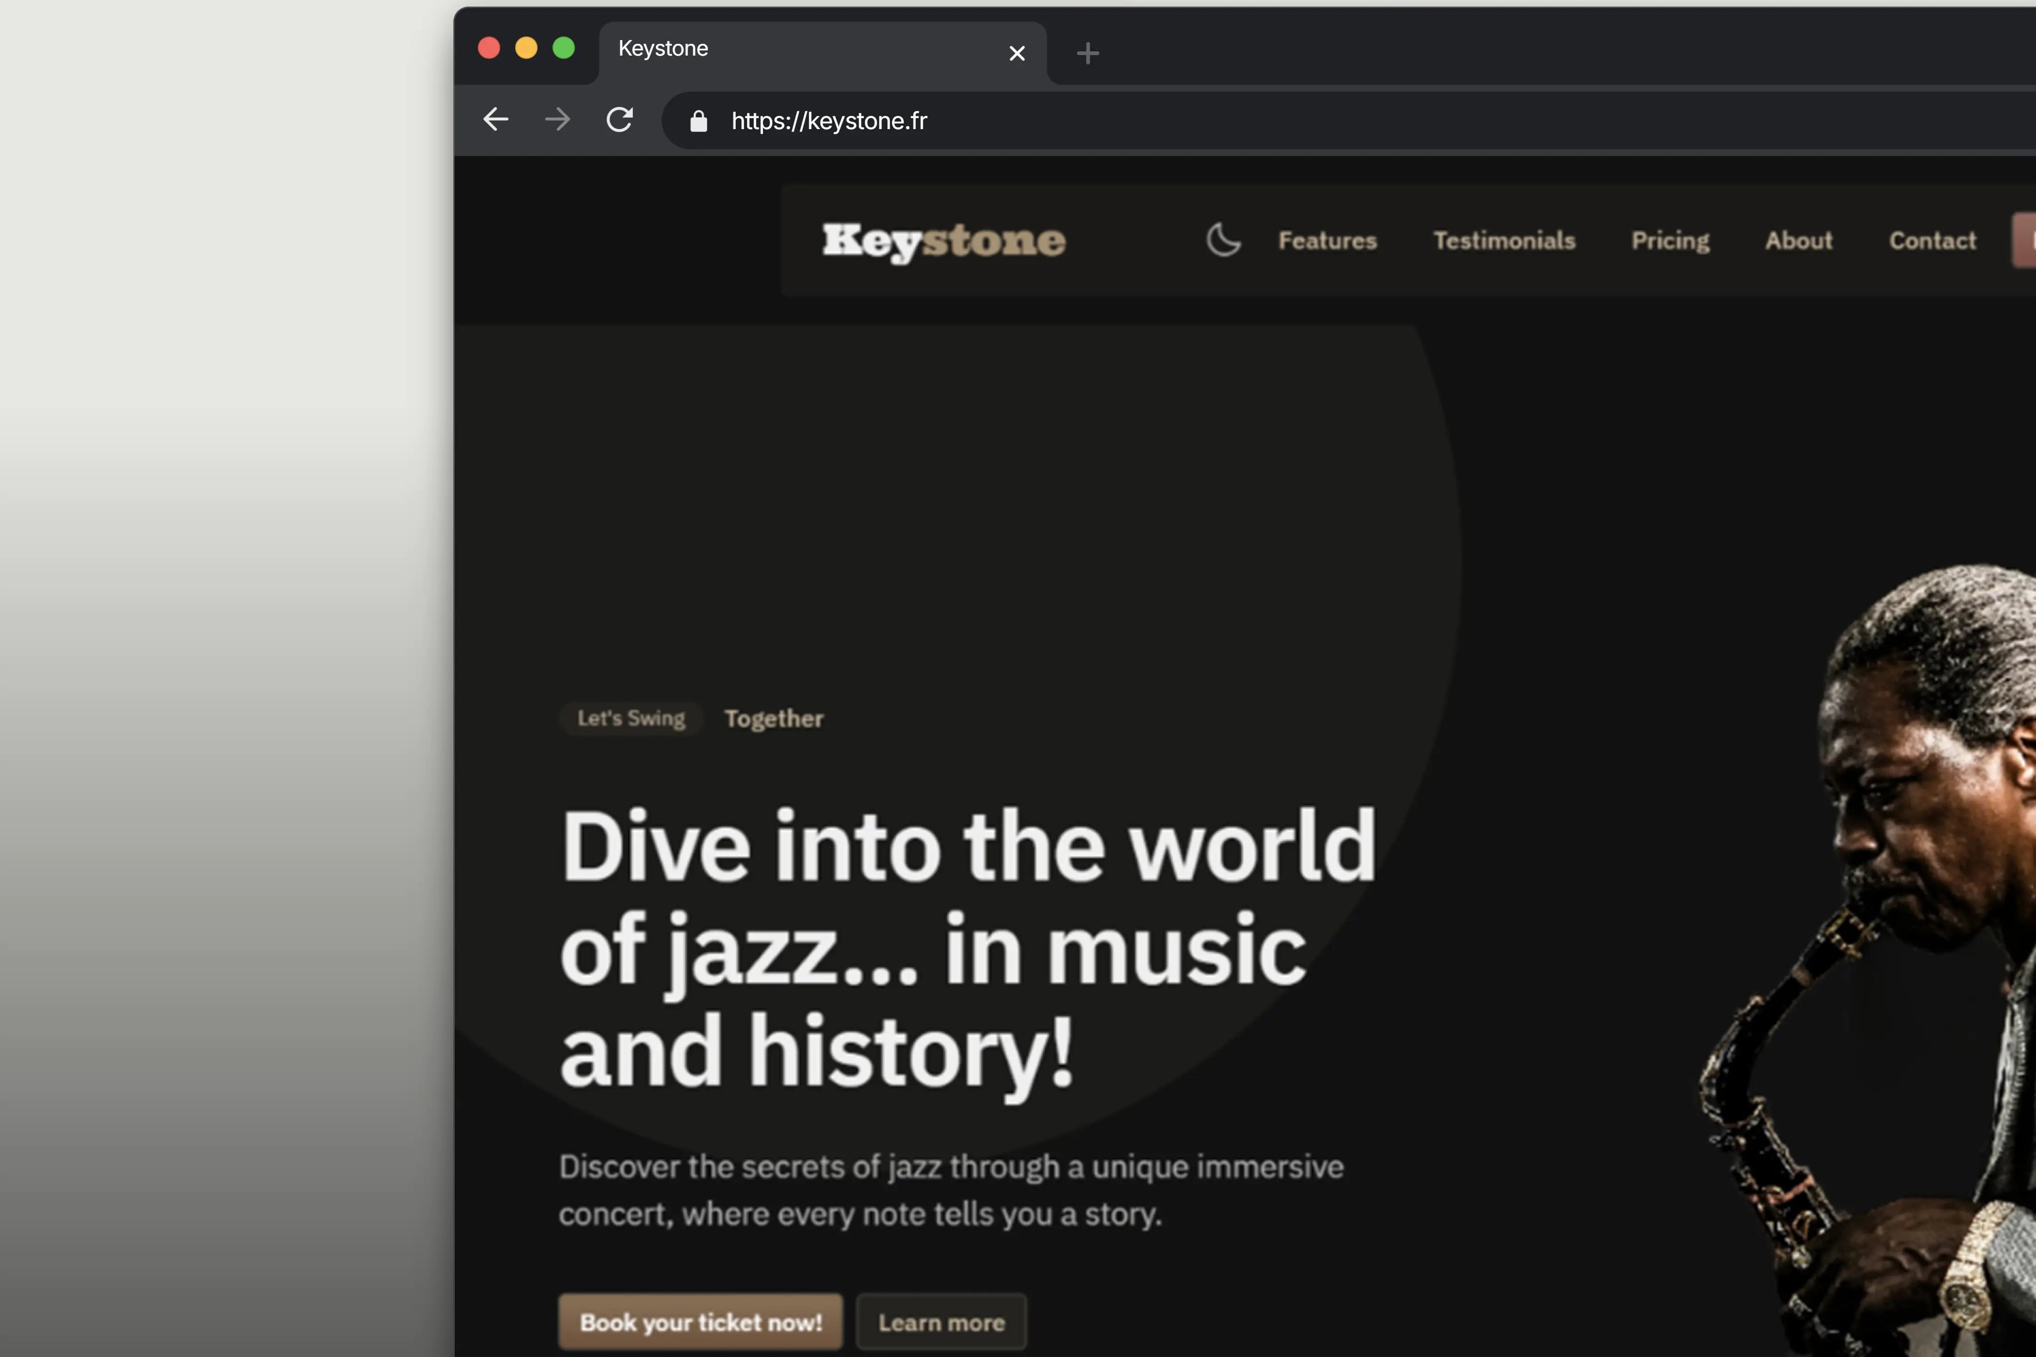Click the lock icon in address bar

[x=698, y=121]
